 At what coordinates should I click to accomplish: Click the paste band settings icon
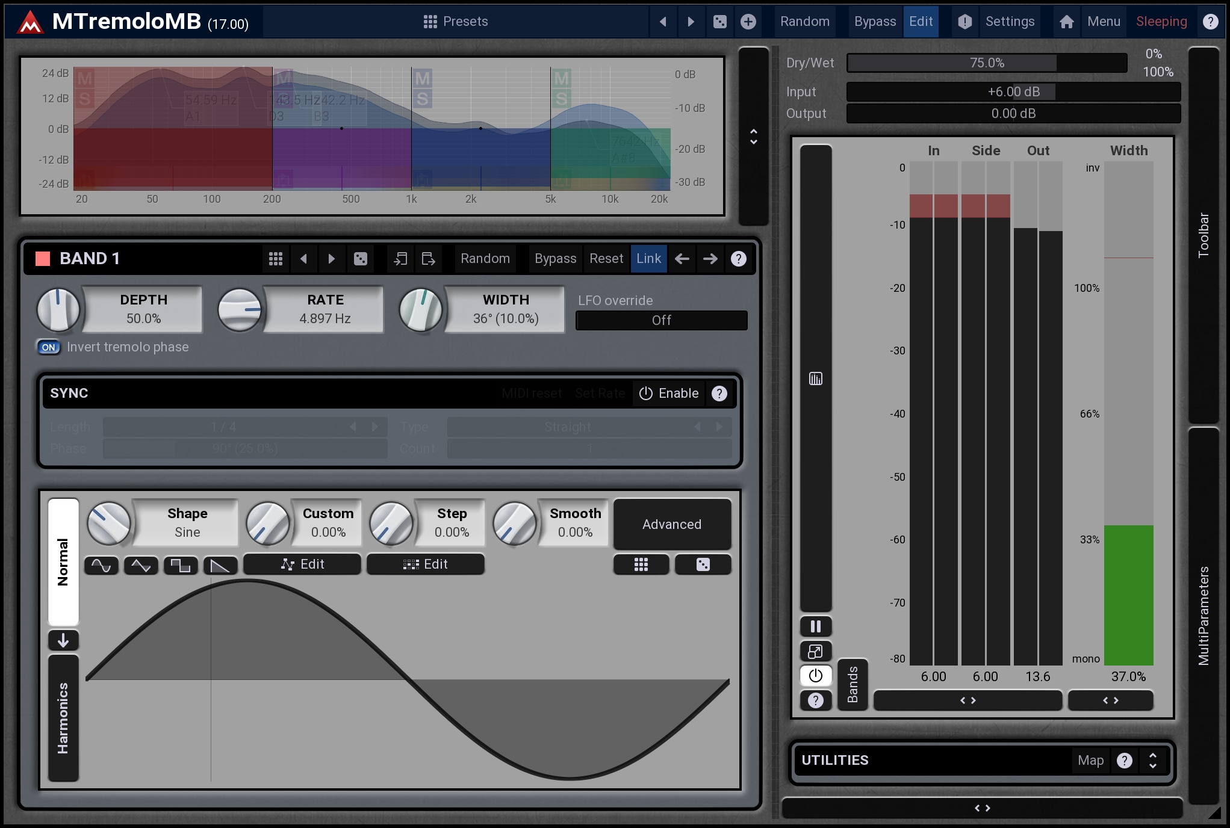pyautogui.click(x=428, y=259)
